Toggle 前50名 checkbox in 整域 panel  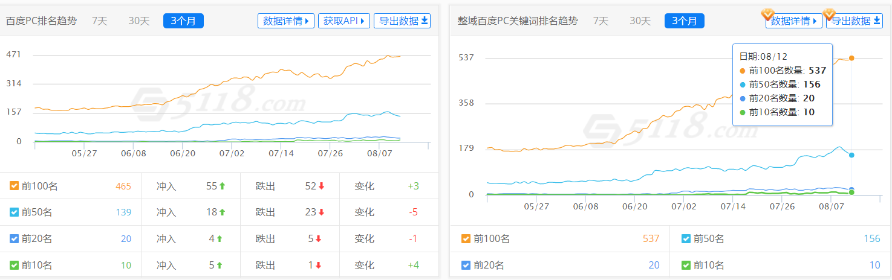tap(686, 239)
